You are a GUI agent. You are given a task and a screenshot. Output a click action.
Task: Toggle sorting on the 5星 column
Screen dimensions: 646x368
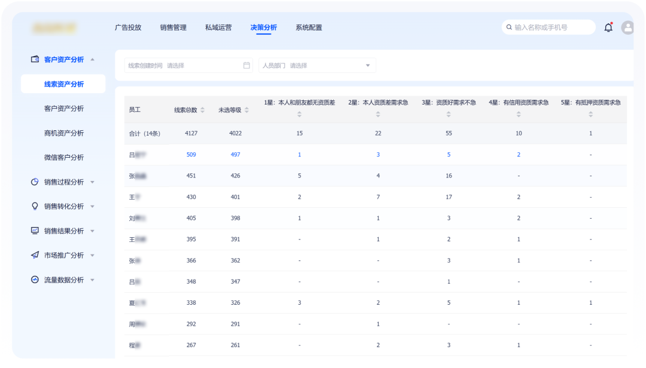tap(590, 113)
